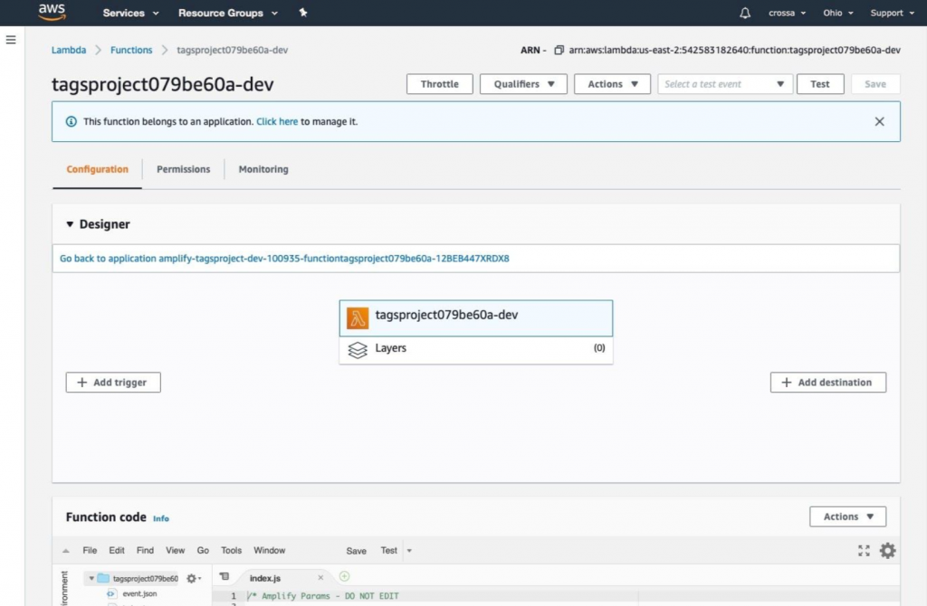Click the pin shortcut icon in navbar

click(302, 13)
